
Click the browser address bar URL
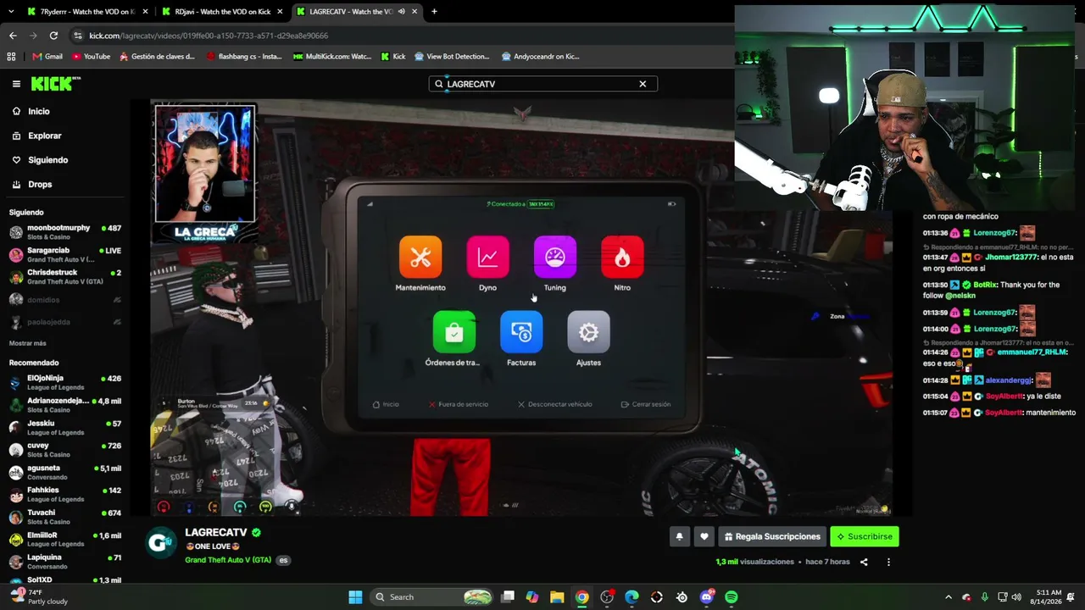click(x=209, y=36)
